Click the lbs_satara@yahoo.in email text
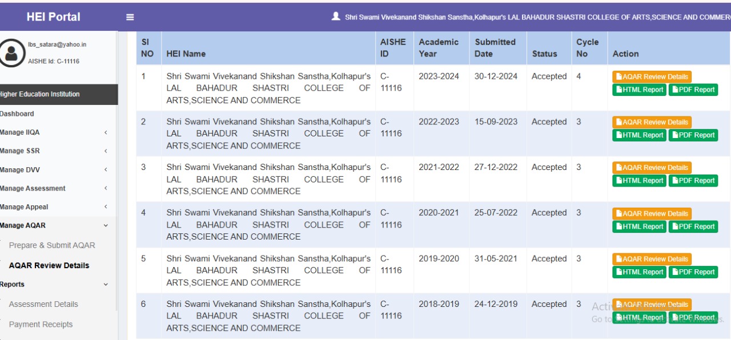 [57, 44]
